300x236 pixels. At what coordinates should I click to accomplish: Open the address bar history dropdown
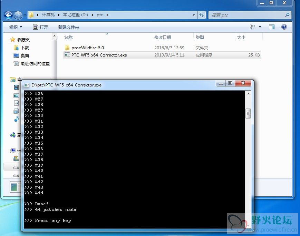194,15
